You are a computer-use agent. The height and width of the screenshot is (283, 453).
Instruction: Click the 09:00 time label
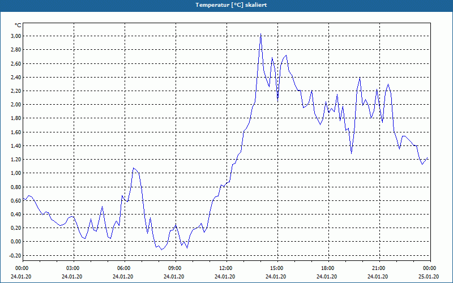click(x=174, y=268)
